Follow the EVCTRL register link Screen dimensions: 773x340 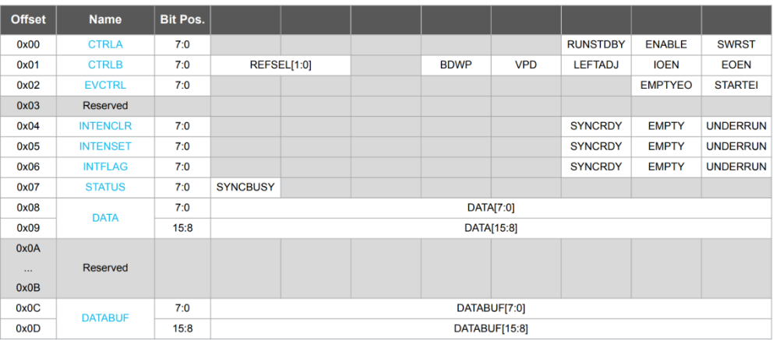point(105,85)
